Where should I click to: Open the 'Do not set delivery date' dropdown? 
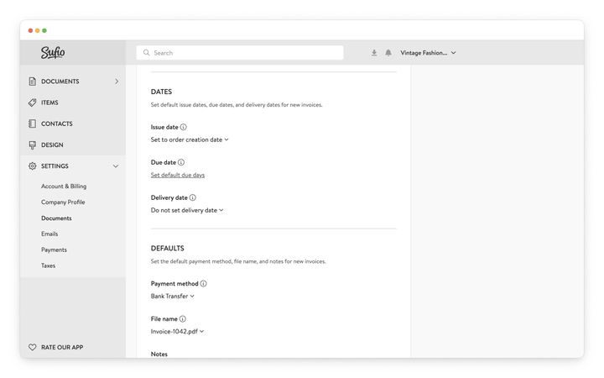[187, 210]
